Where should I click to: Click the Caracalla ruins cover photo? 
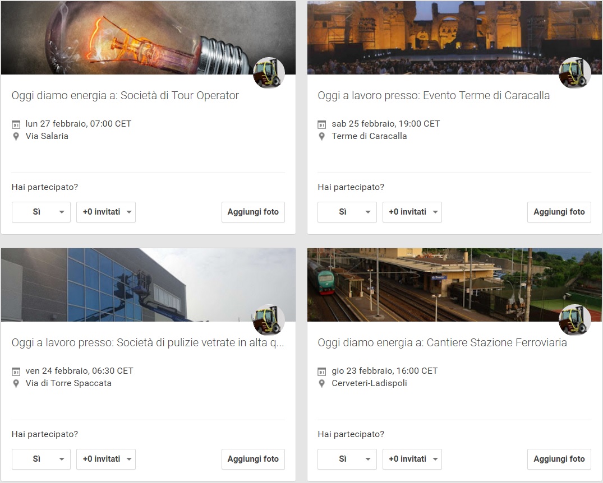click(x=454, y=38)
